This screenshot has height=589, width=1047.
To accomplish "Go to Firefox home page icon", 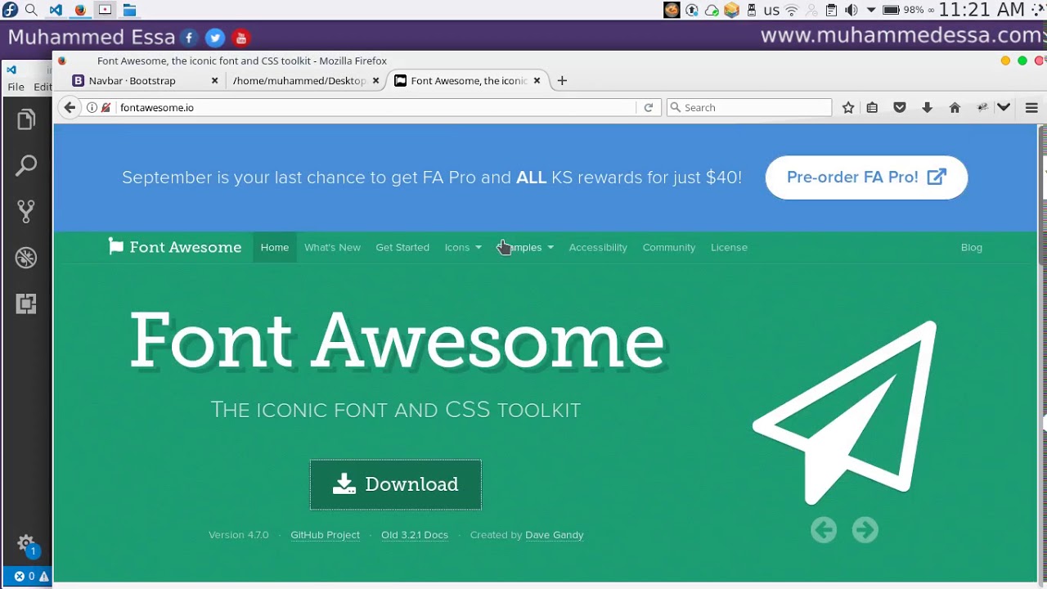I will point(955,107).
